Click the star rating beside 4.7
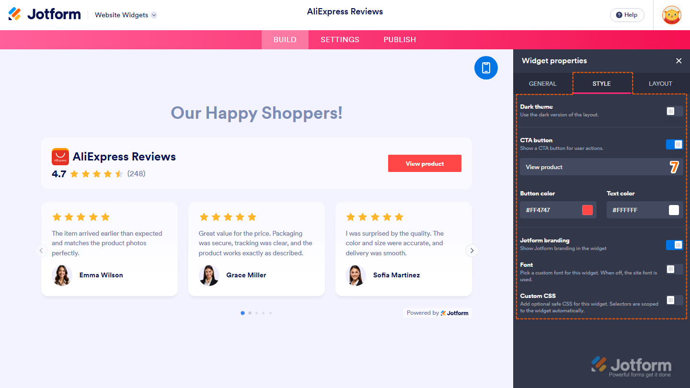This screenshot has height=388, width=690. pyautogui.click(x=97, y=174)
